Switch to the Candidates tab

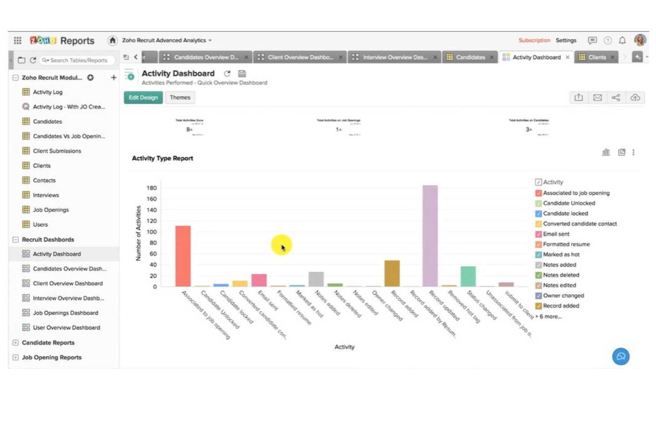470,57
